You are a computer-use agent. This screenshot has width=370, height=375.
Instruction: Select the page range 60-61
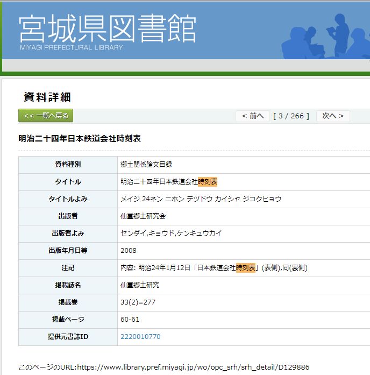pos(130,320)
